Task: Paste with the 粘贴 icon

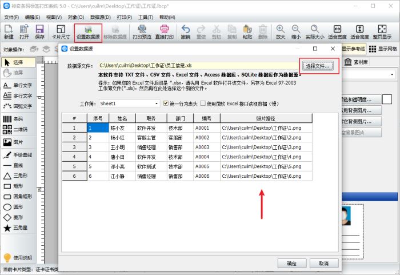Action: (x=247, y=32)
